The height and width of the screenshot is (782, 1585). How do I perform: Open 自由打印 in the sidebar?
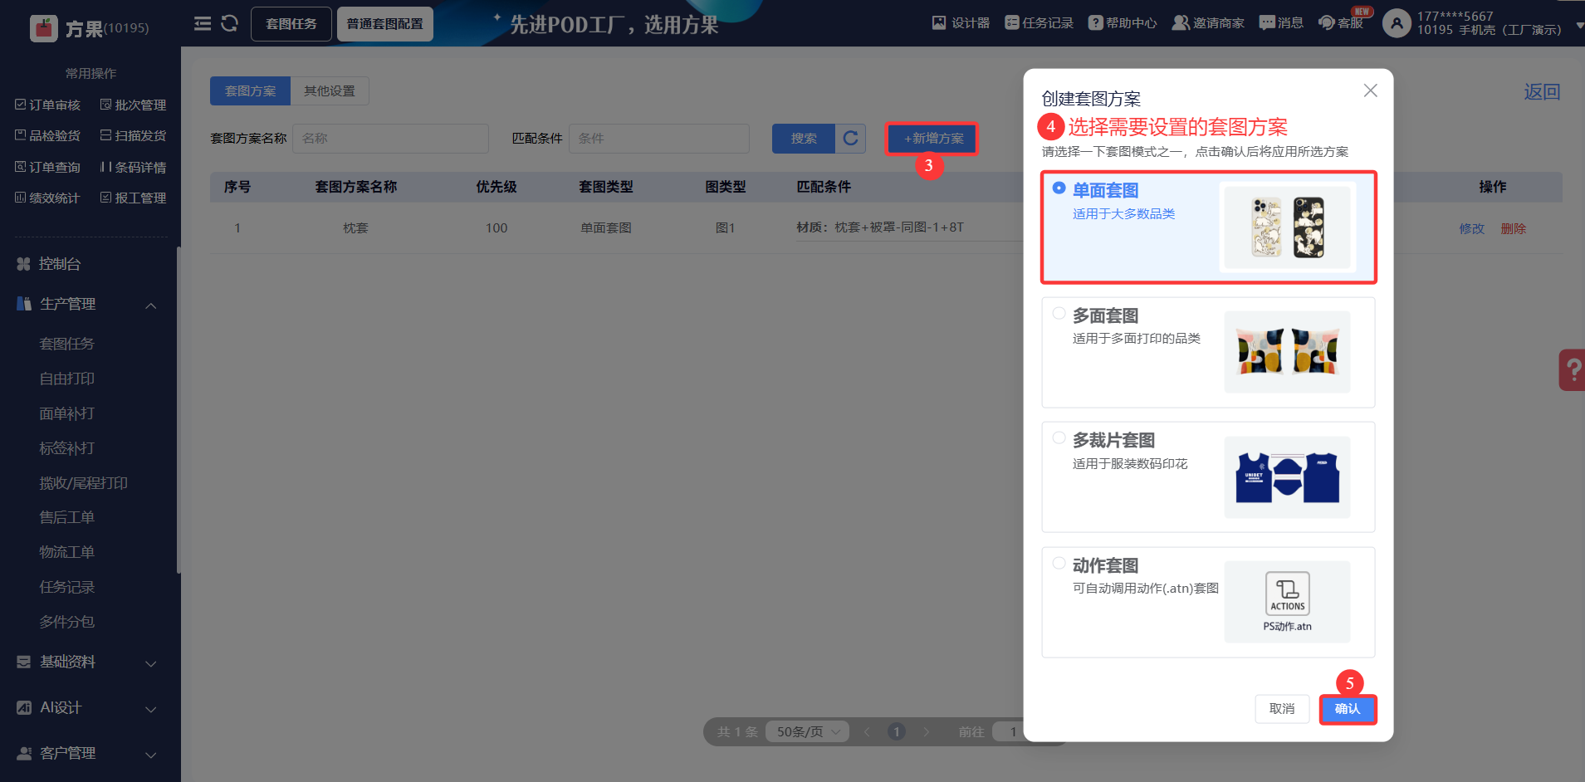point(67,379)
